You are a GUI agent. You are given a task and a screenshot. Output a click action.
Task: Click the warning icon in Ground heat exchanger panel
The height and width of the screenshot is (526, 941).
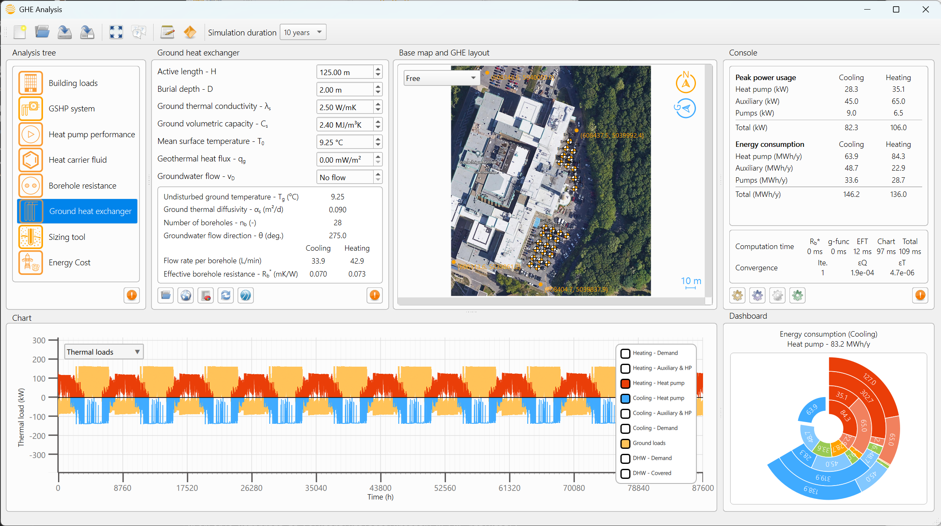pyautogui.click(x=375, y=295)
